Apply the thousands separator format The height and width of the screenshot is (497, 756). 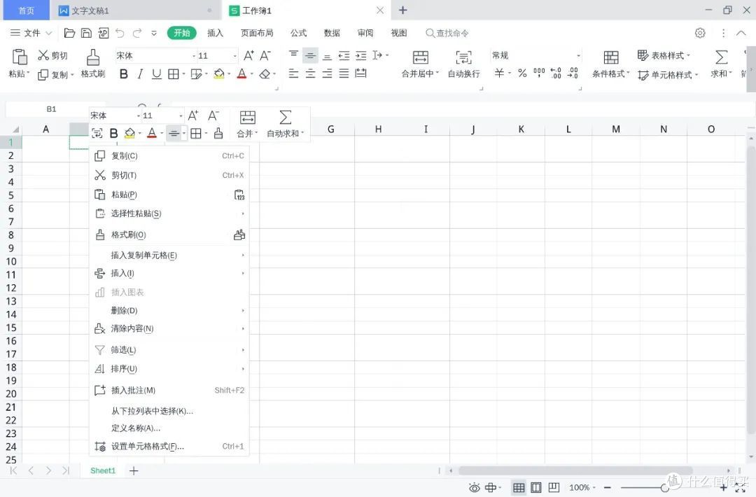[x=539, y=73]
